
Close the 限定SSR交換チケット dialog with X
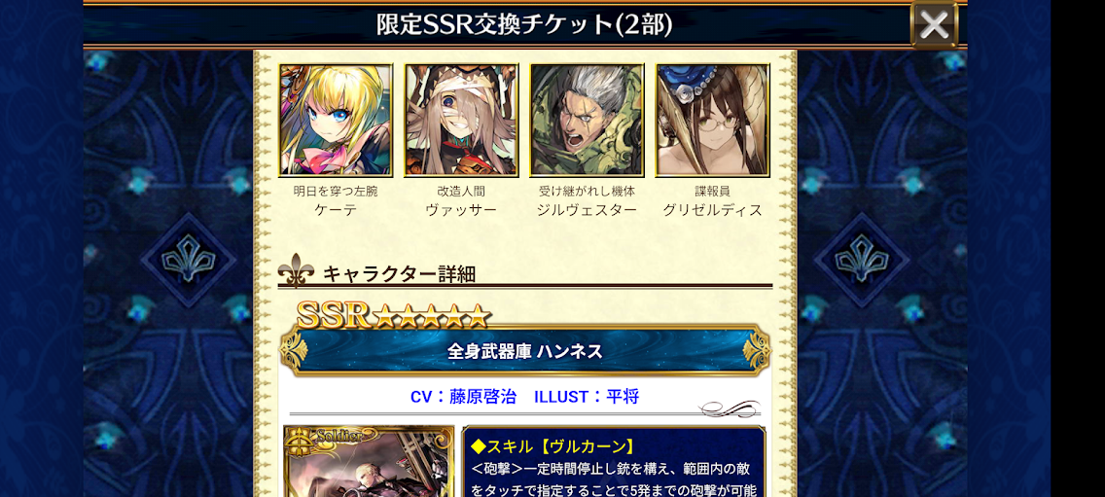pos(935,24)
